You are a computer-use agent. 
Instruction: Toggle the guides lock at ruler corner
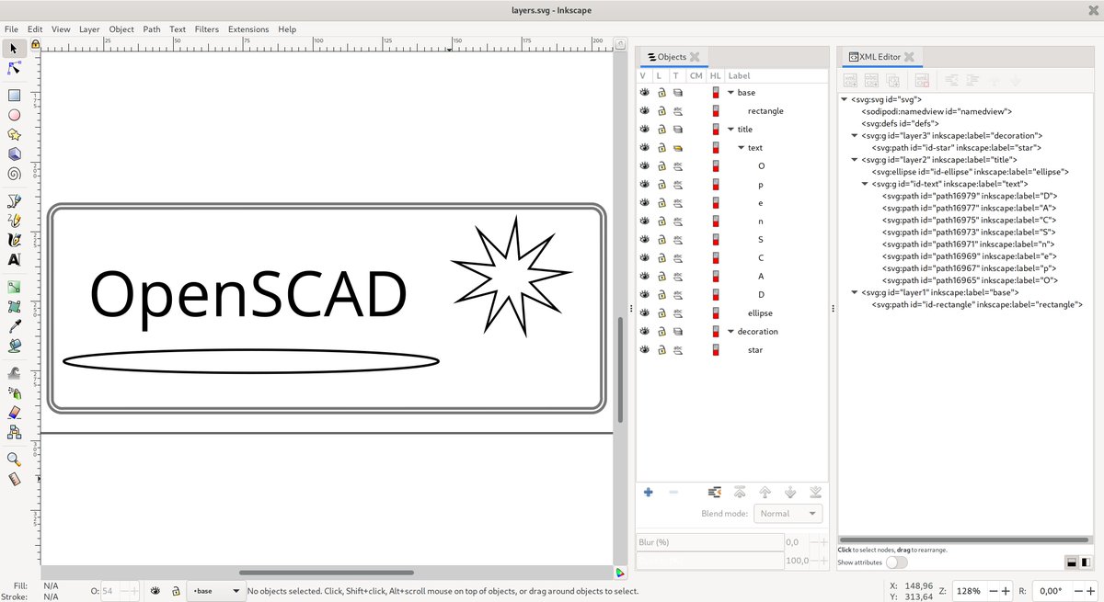pyautogui.click(x=35, y=44)
